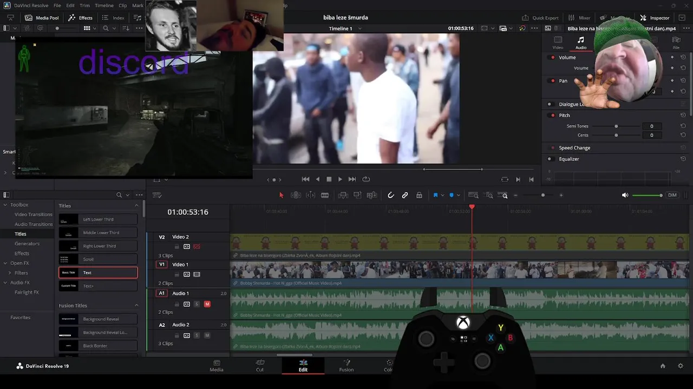
Task: Adjust the timeline zoom slider handle
Action: [x=543, y=195]
